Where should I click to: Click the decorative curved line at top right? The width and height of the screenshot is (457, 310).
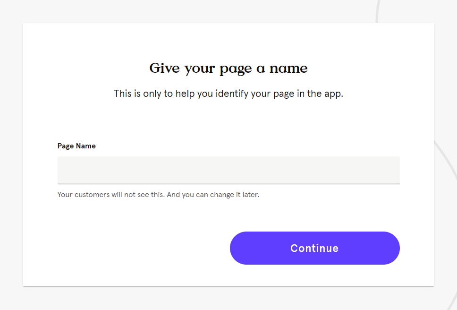(378, 12)
